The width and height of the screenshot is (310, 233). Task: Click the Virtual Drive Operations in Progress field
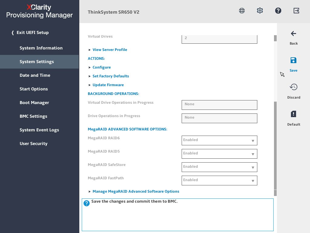[x=219, y=105]
